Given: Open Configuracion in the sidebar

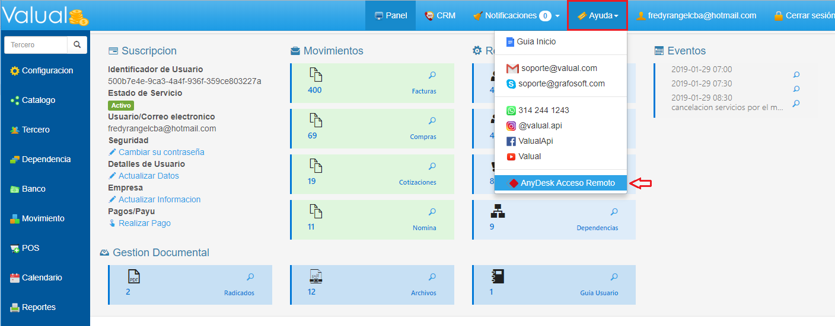Looking at the screenshot, I should pyautogui.click(x=47, y=71).
